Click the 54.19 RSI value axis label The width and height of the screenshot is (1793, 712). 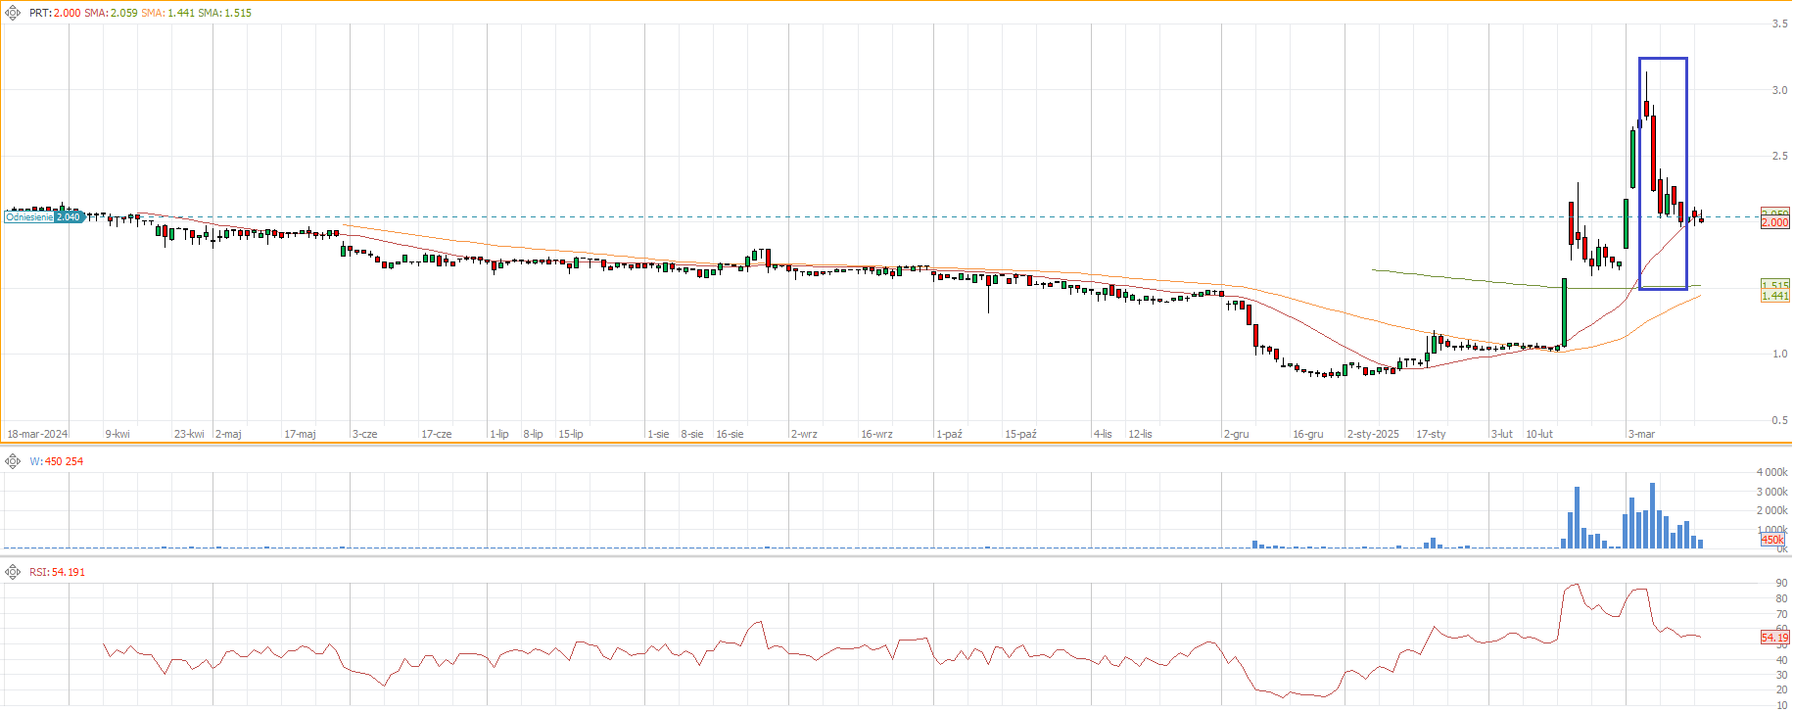[x=1774, y=638]
